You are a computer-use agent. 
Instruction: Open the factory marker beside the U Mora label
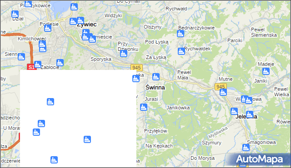(x=36, y=132)
